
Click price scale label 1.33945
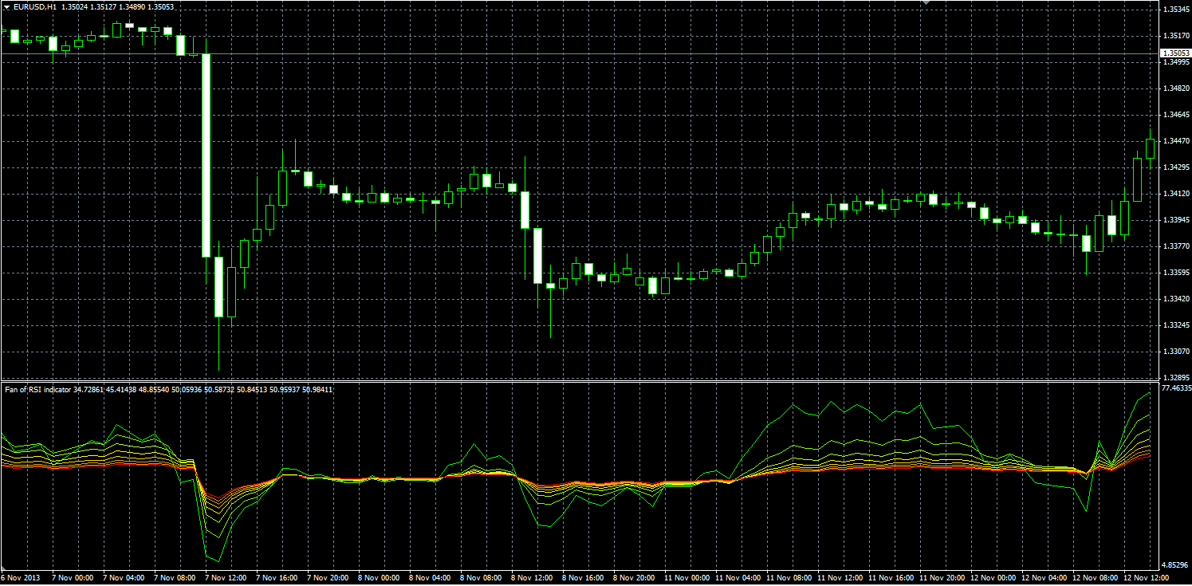[x=1177, y=220]
